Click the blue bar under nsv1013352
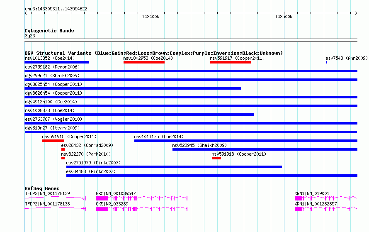The height and width of the screenshot is (232, 369). 57,62
